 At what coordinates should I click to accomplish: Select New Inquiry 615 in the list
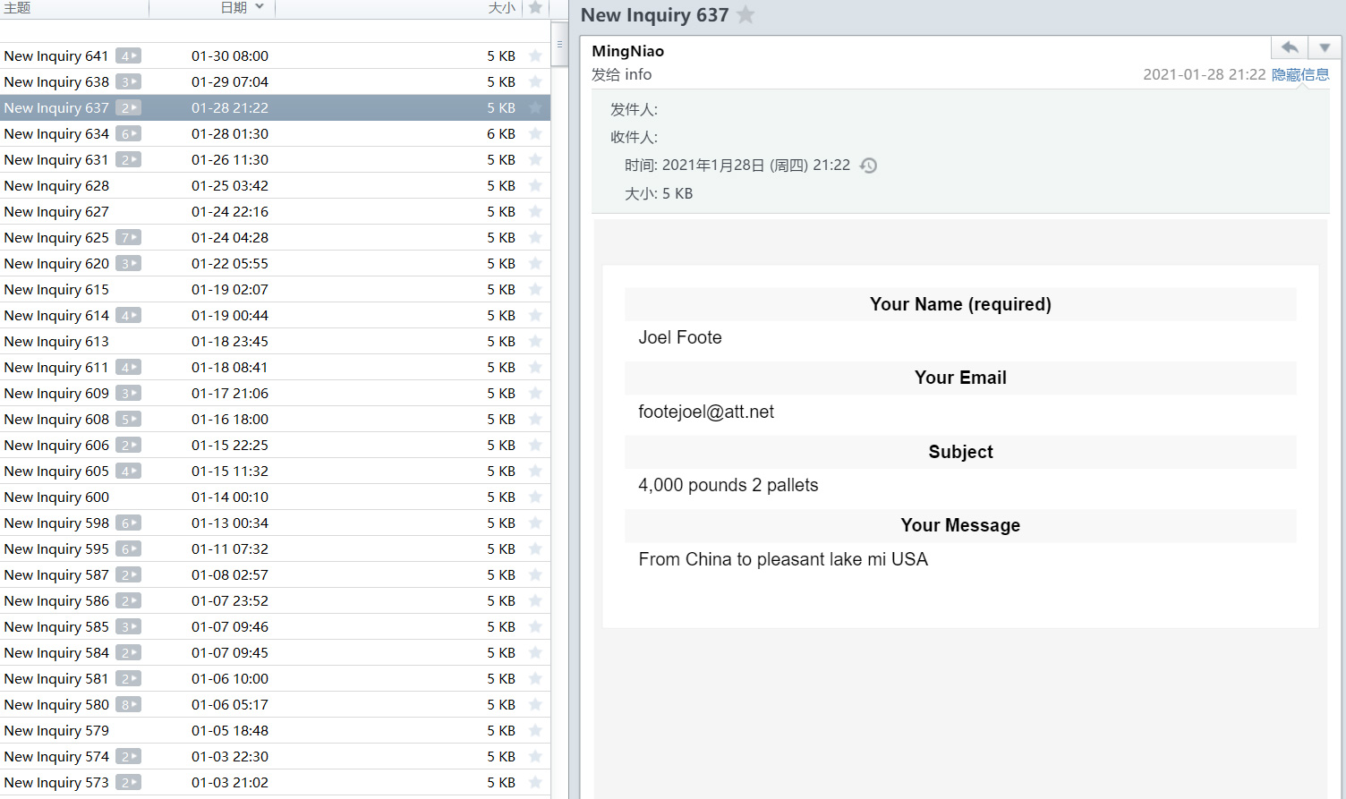[56, 290]
